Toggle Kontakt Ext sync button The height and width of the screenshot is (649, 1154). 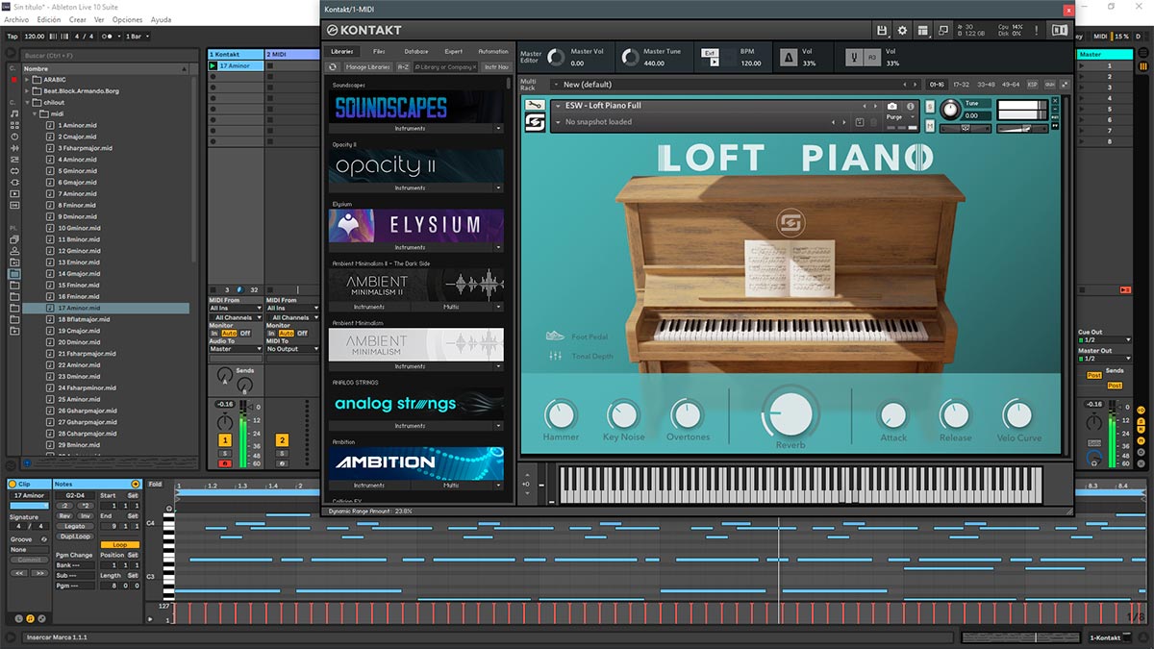tap(710, 53)
